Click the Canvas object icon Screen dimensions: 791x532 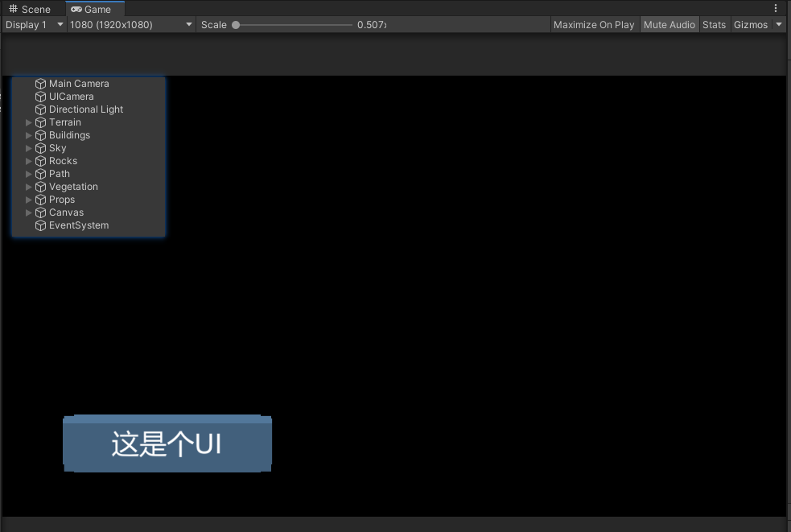[x=40, y=212]
